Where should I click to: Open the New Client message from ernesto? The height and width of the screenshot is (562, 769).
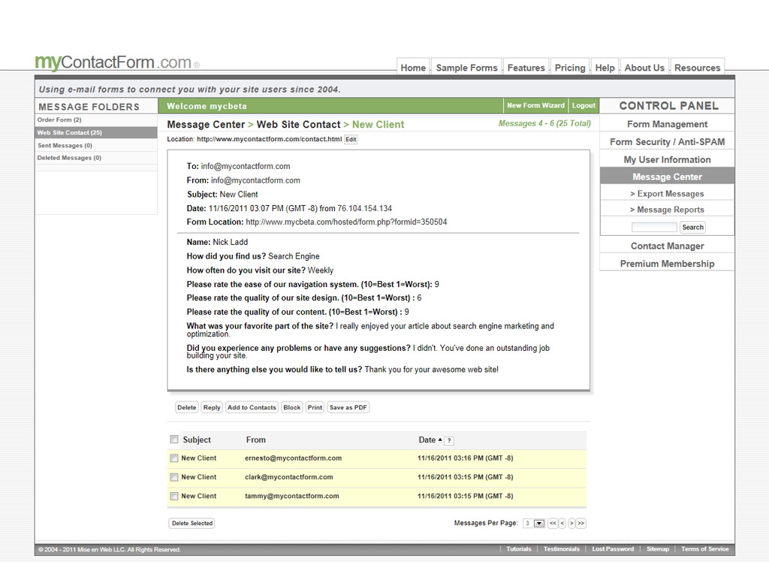(x=198, y=458)
